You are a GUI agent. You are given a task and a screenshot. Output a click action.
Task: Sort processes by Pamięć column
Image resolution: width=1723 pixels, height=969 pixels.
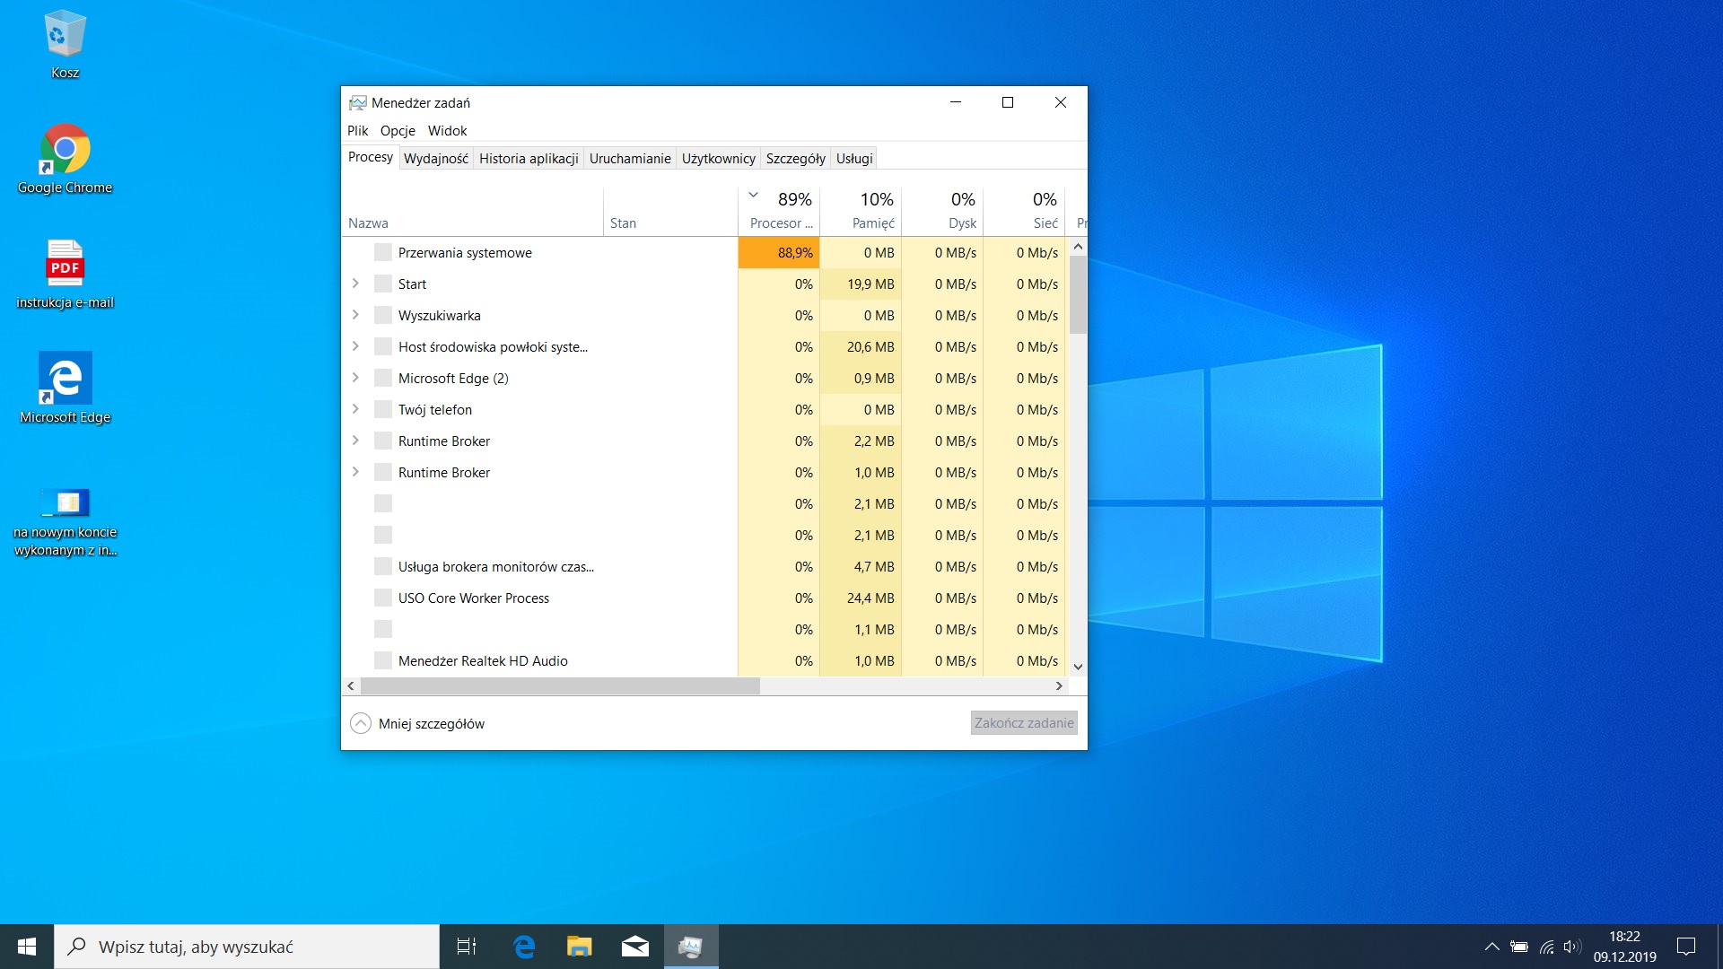[x=861, y=211]
